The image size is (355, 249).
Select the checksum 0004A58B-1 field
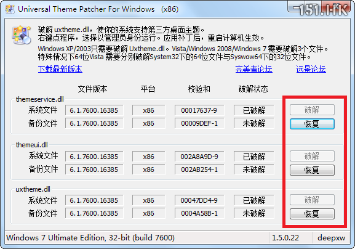pyautogui.click(x=199, y=213)
